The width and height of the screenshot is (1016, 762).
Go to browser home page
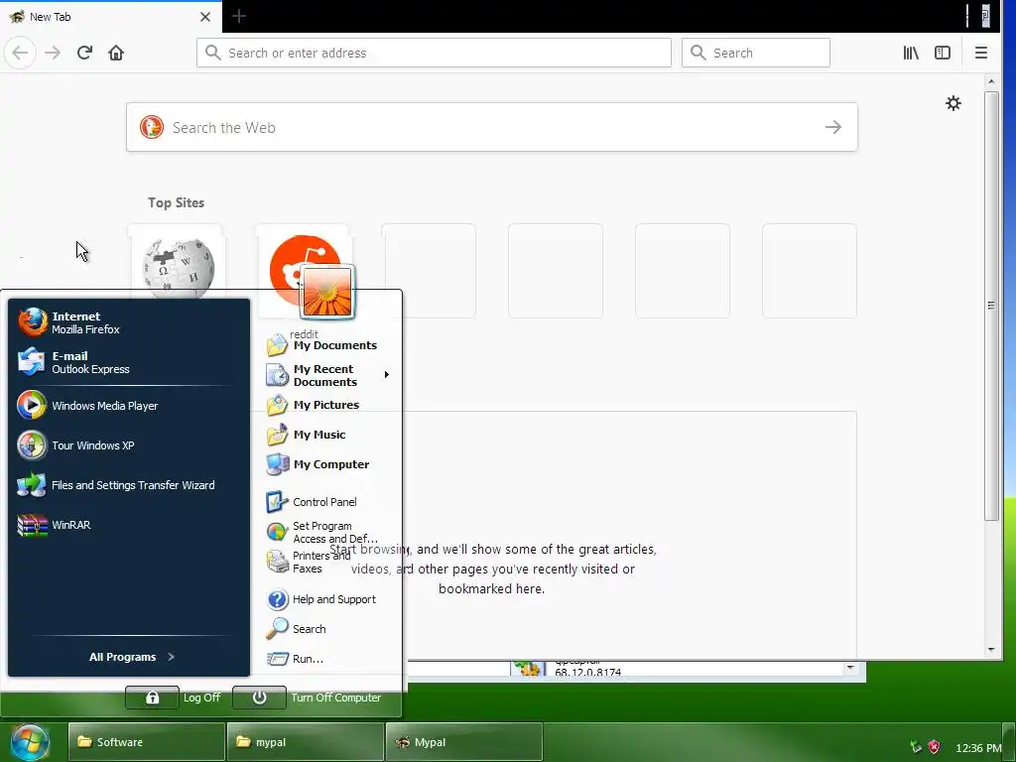coord(116,53)
